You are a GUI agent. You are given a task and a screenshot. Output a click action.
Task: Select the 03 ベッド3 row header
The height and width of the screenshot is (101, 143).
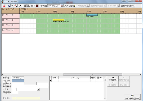pos(11,26)
